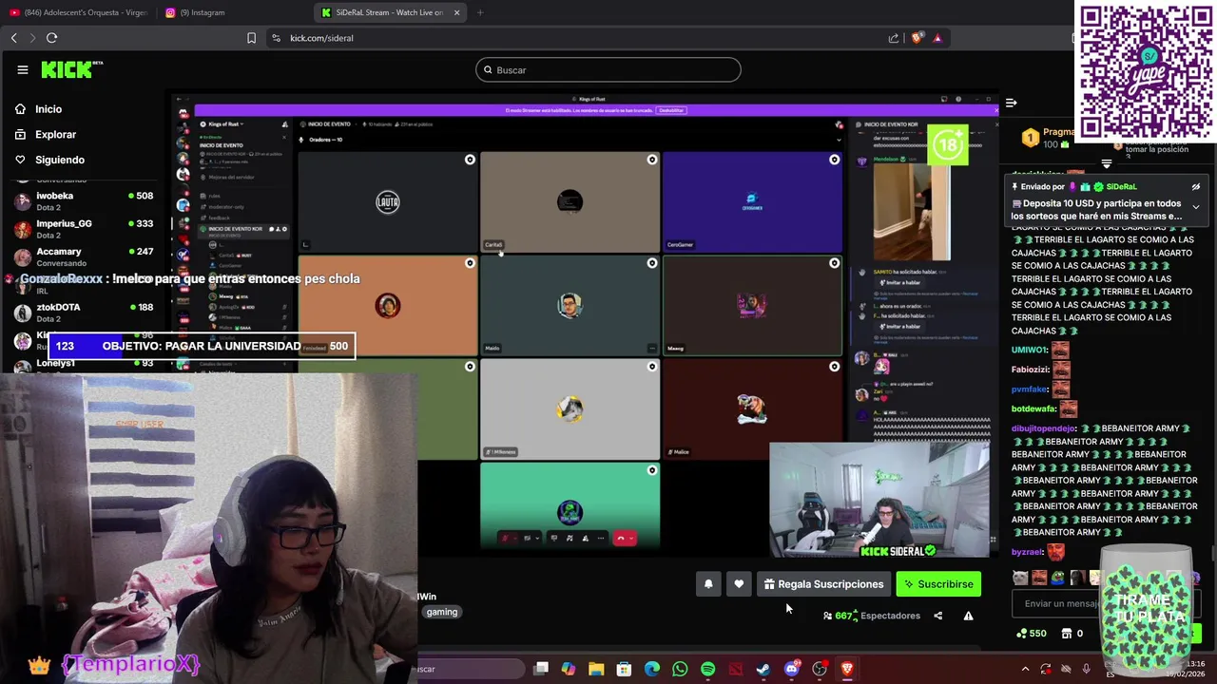Click the Kick logo
The width and height of the screenshot is (1217, 684).
point(71,69)
